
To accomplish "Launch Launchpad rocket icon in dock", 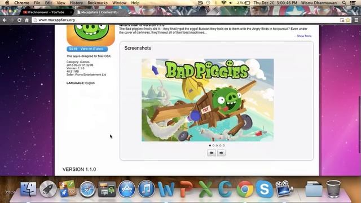I will click(48, 189).
